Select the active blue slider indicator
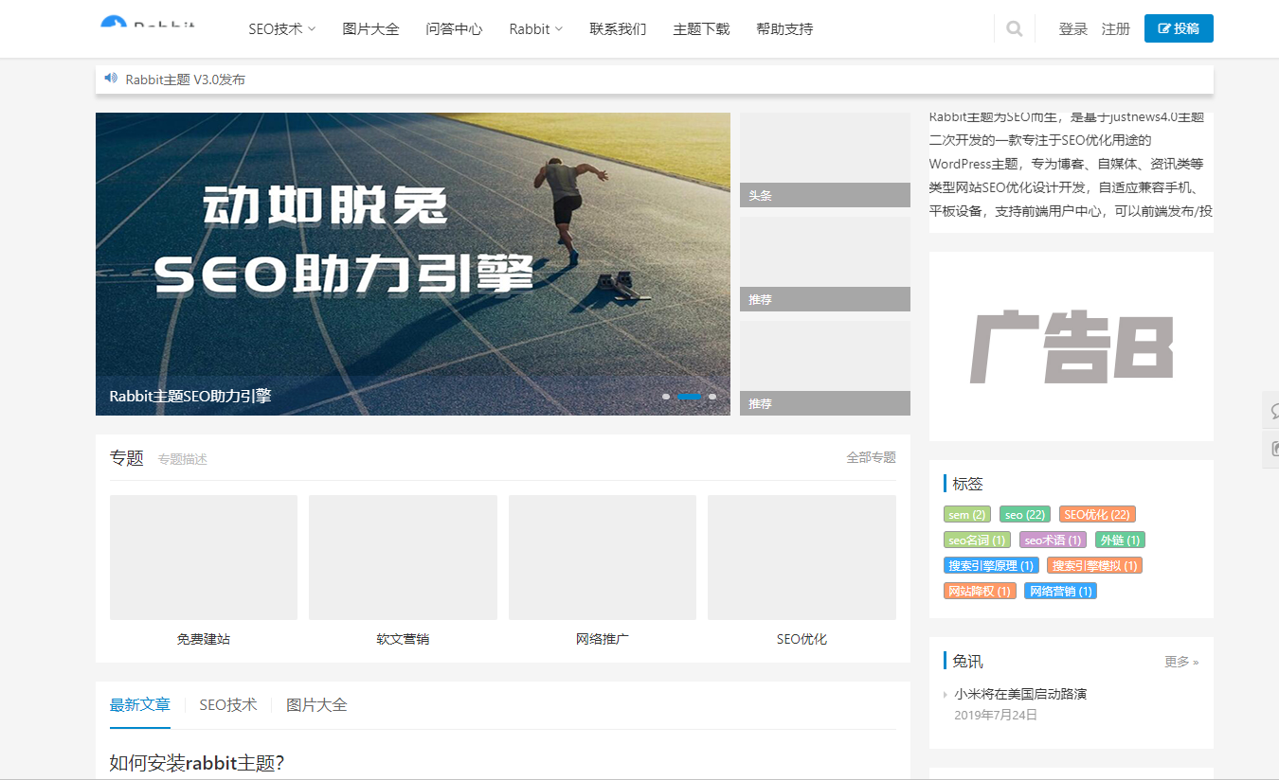The image size is (1279, 780). (690, 396)
